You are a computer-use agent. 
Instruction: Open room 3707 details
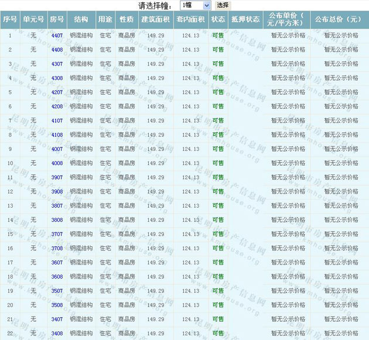[57, 234]
